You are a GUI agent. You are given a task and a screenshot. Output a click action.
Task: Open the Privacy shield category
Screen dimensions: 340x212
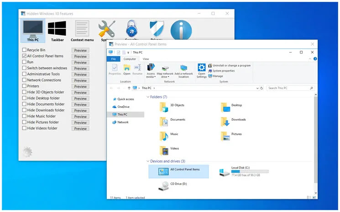(x=157, y=29)
